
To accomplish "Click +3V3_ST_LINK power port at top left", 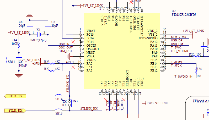I will tap(92, 6).
